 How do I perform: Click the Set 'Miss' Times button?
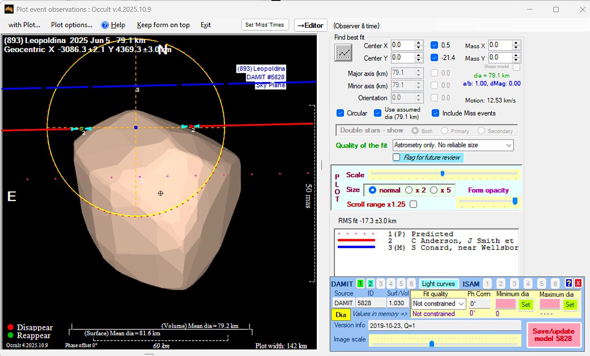[x=265, y=25]
